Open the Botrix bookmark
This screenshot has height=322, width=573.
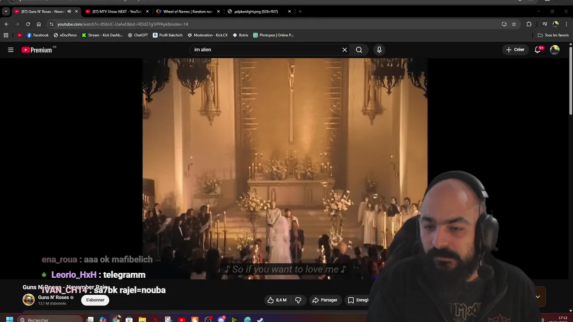click(240, 35)
